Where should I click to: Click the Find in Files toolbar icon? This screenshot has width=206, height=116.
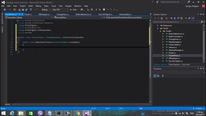click(81, 10)
